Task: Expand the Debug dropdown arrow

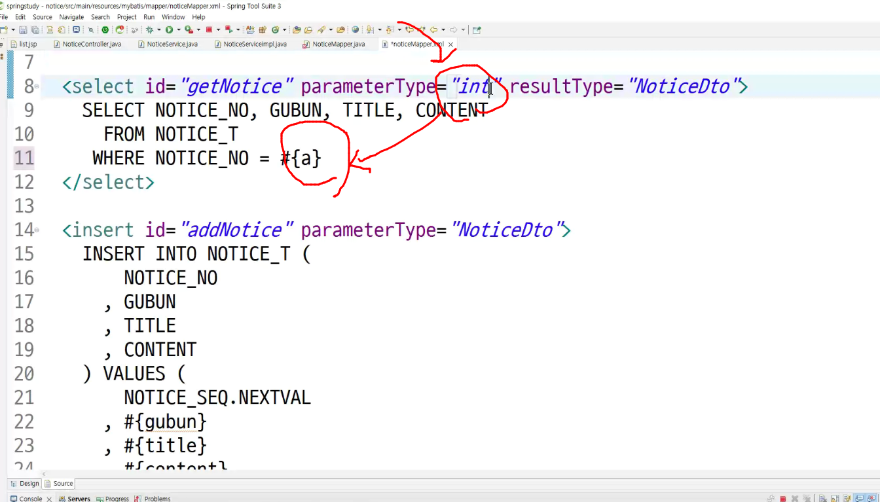Action: point(159,29)
